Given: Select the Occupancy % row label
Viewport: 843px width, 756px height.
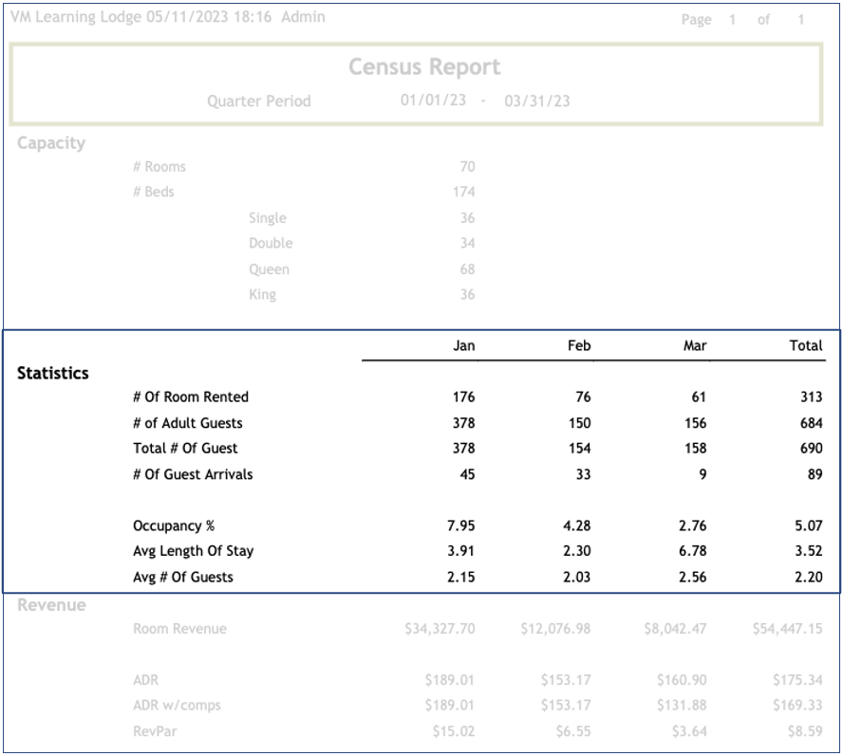Looking at the screenshot, I should [174, 526].
